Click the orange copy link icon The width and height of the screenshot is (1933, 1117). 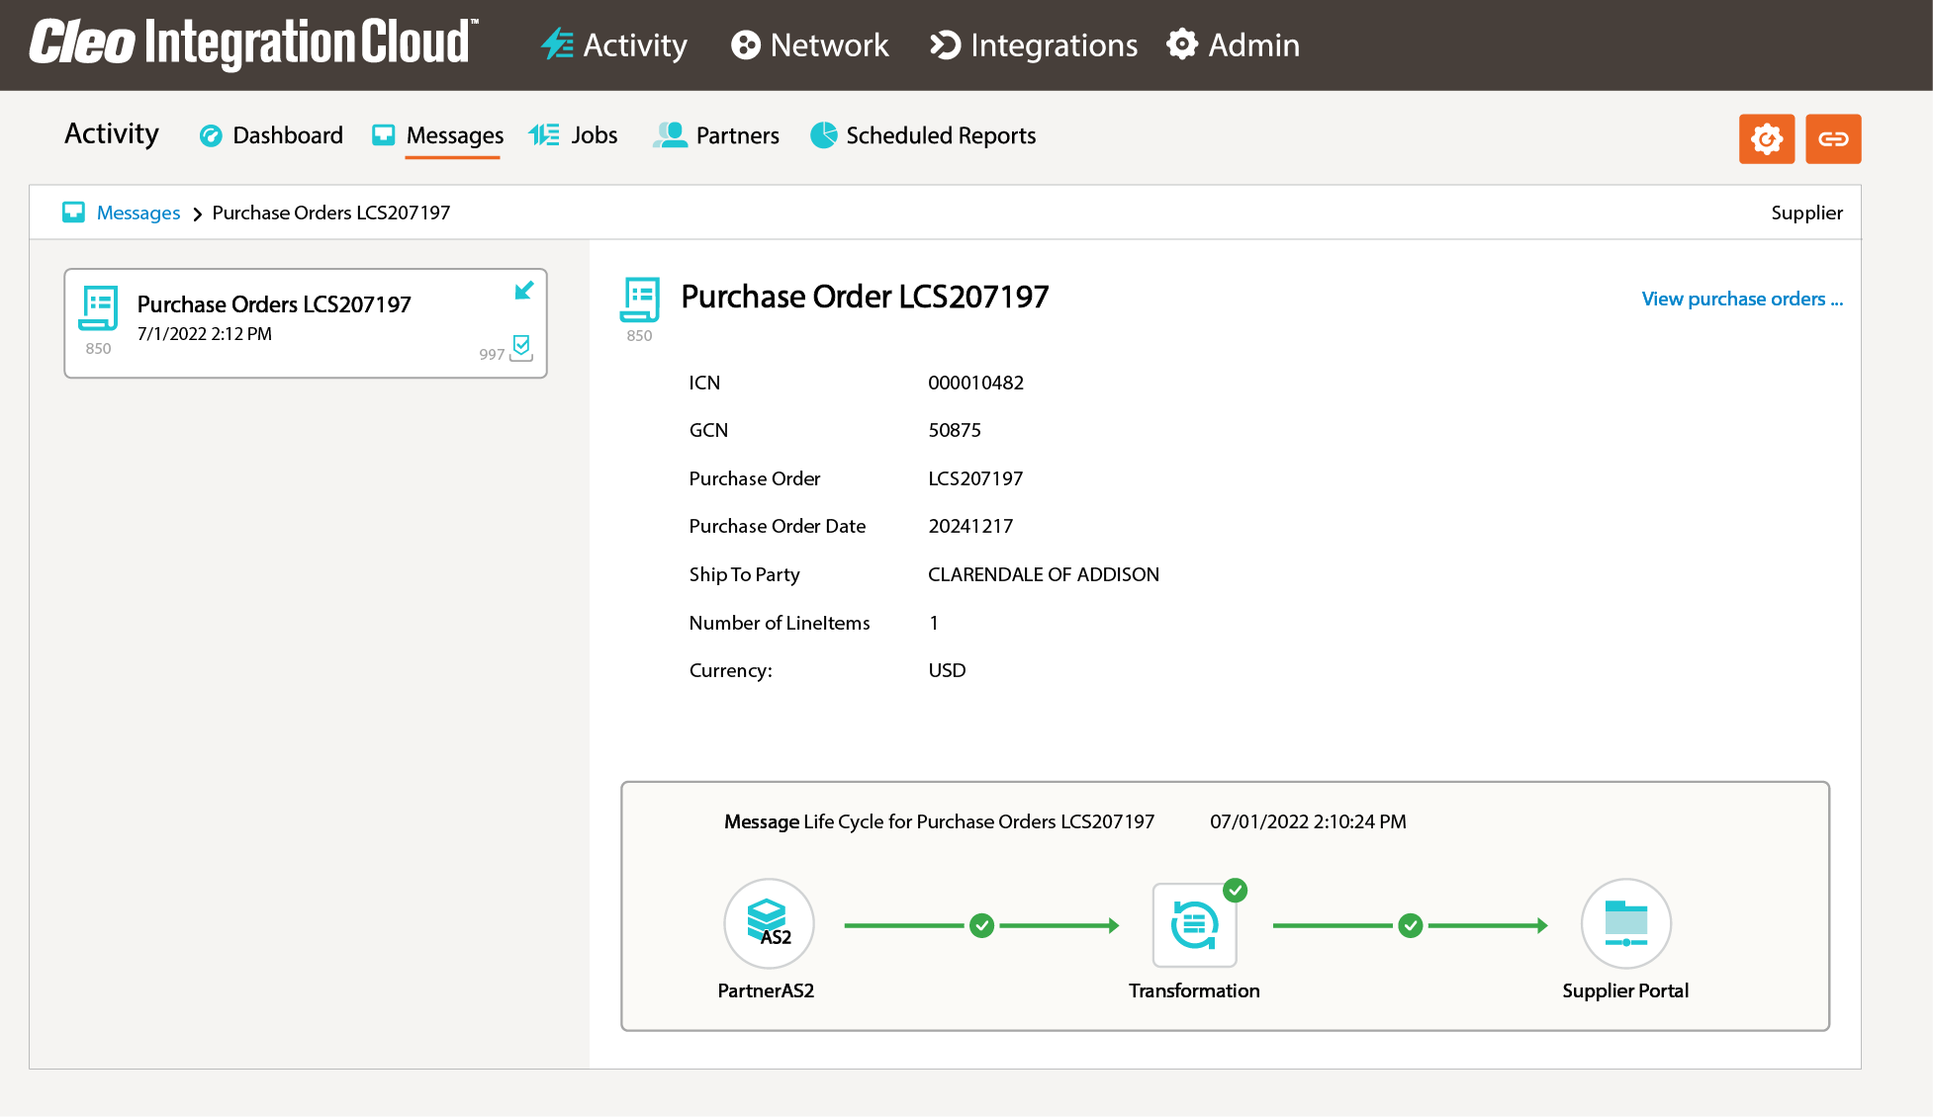click(x=1833, y=138)
